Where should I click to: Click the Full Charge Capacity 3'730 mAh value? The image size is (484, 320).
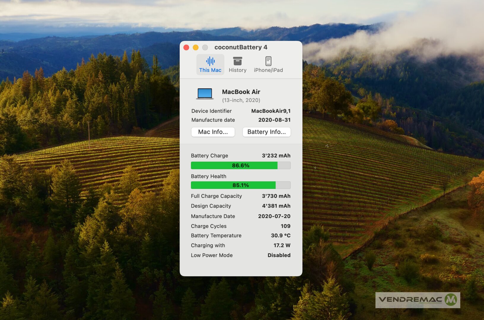tap(276, 196)
